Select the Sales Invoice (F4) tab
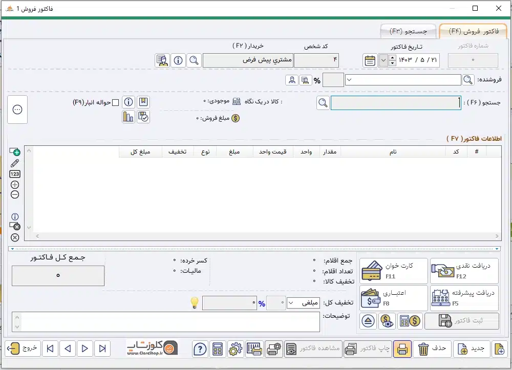This screenshot has height=370, width=512. point(474,31)
